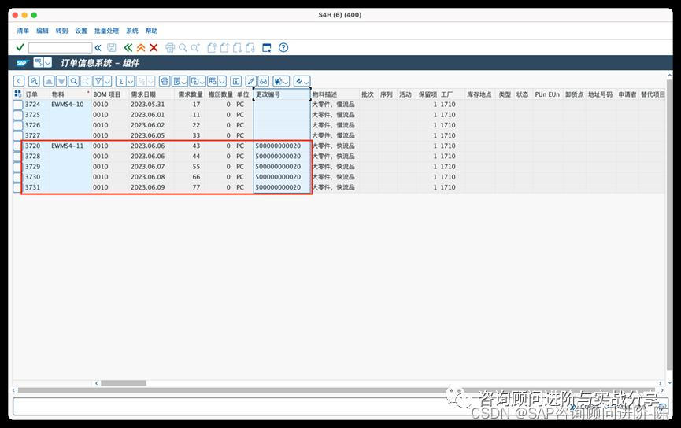Sort ascending with the ALV toolbar icon

tap(49, 81)
